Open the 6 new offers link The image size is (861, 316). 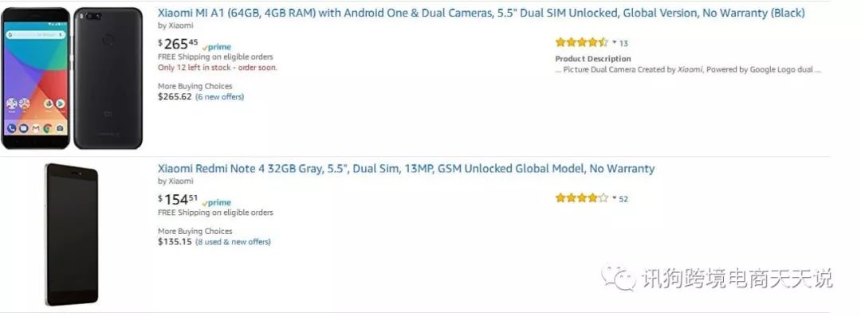pos(220,96)
